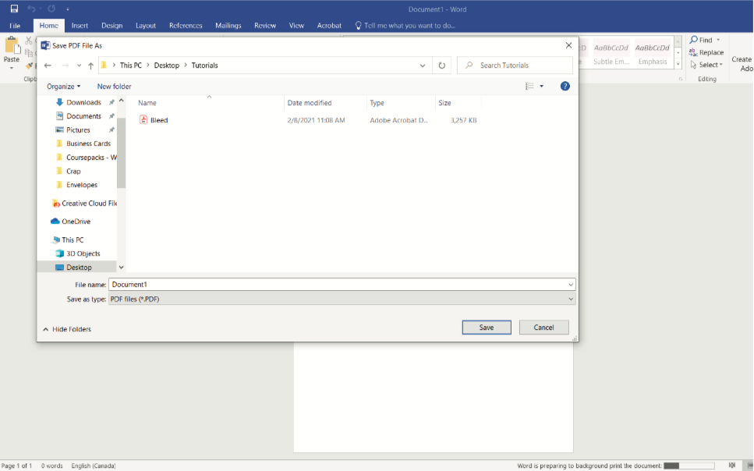
Task: Open the dialog Help question mark icon
Action: click(x=565, y=86)
